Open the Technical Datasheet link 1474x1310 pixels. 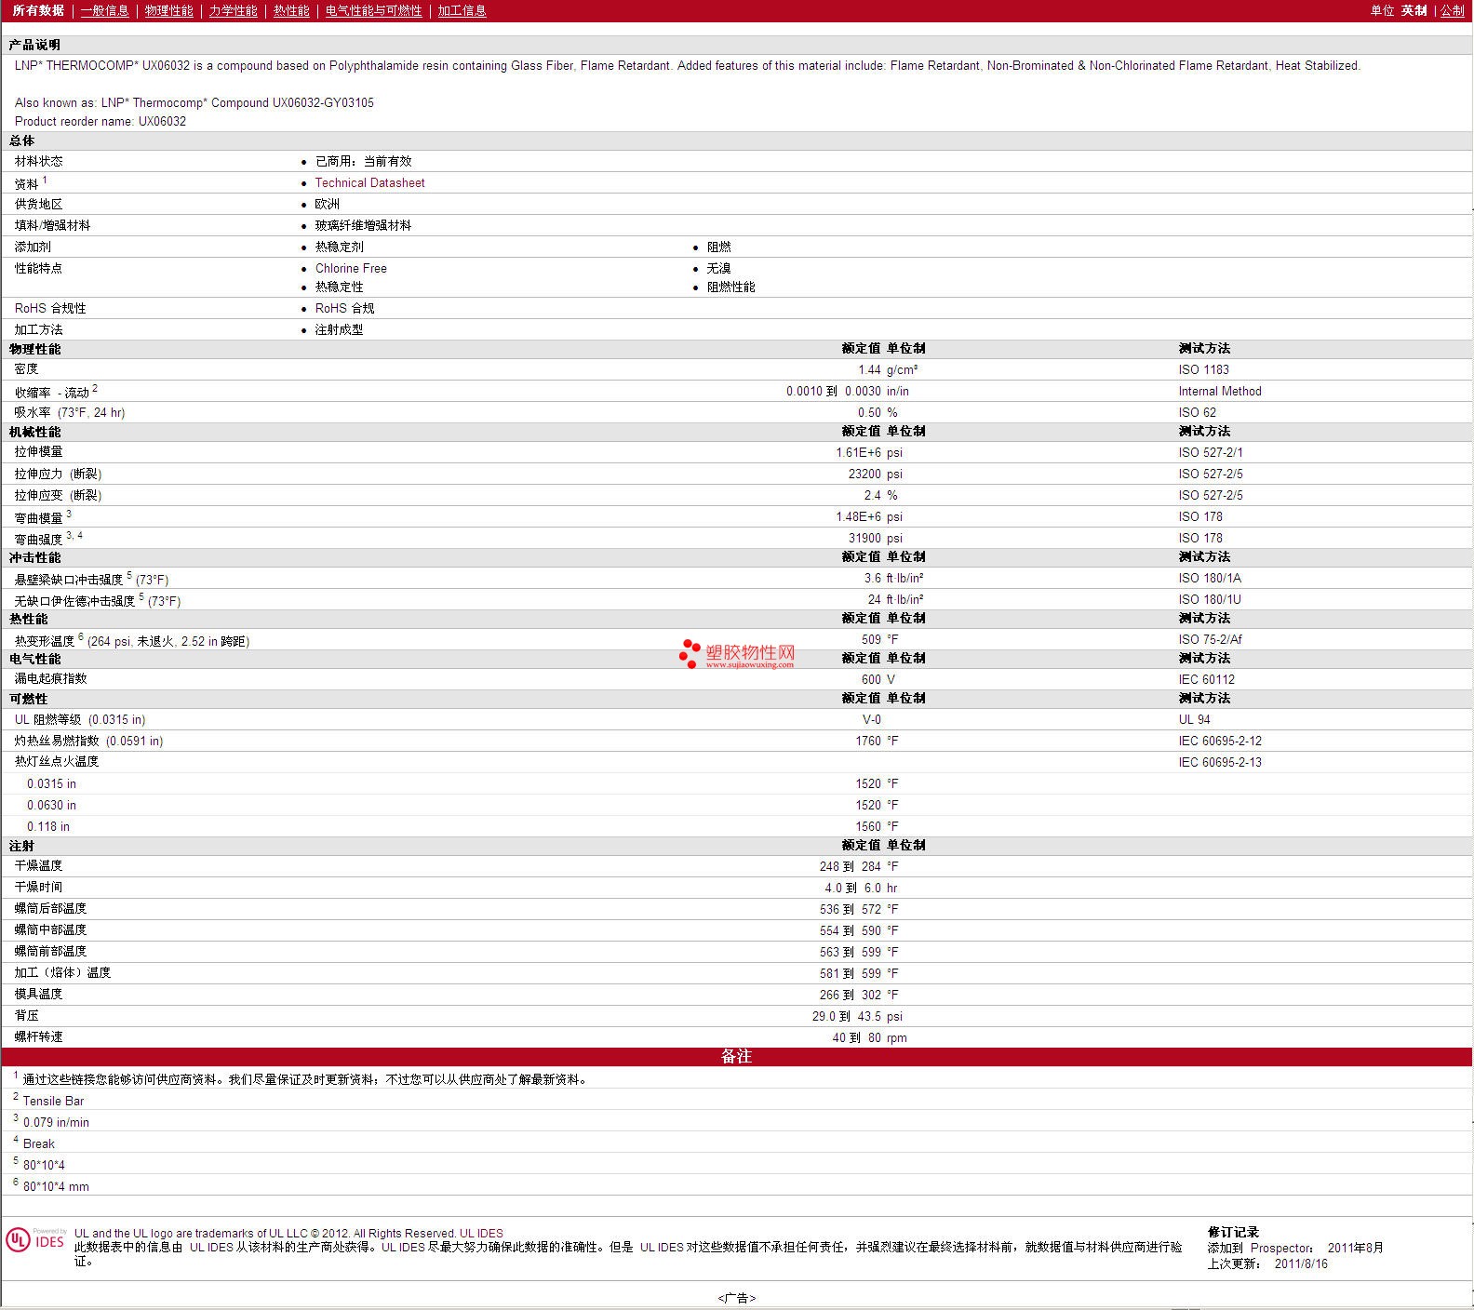[369, 182]
